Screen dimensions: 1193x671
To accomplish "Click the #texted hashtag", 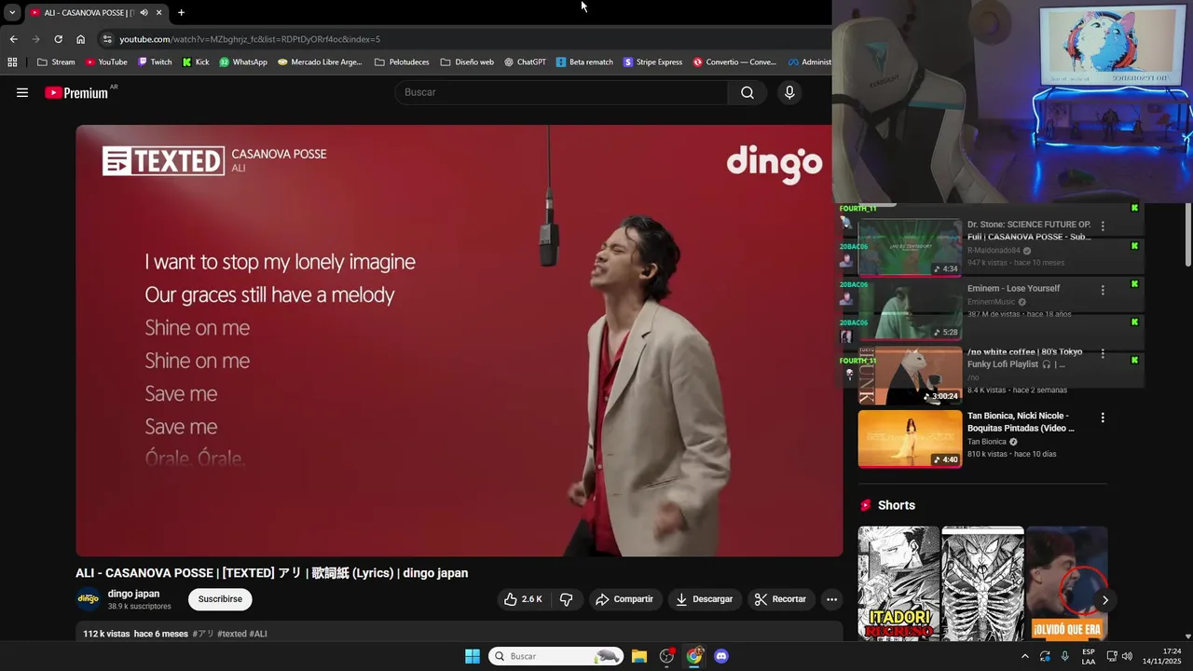I will pos(232,634).
